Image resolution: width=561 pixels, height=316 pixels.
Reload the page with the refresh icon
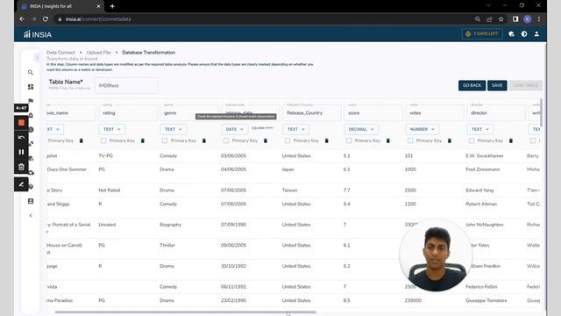46,19
